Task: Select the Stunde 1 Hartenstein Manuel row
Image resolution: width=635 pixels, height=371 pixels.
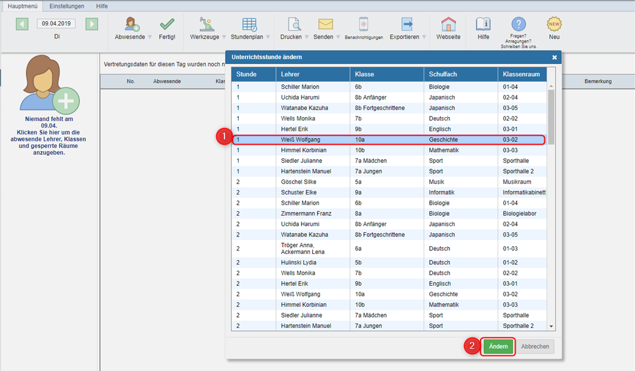Action: pos(389,171)
